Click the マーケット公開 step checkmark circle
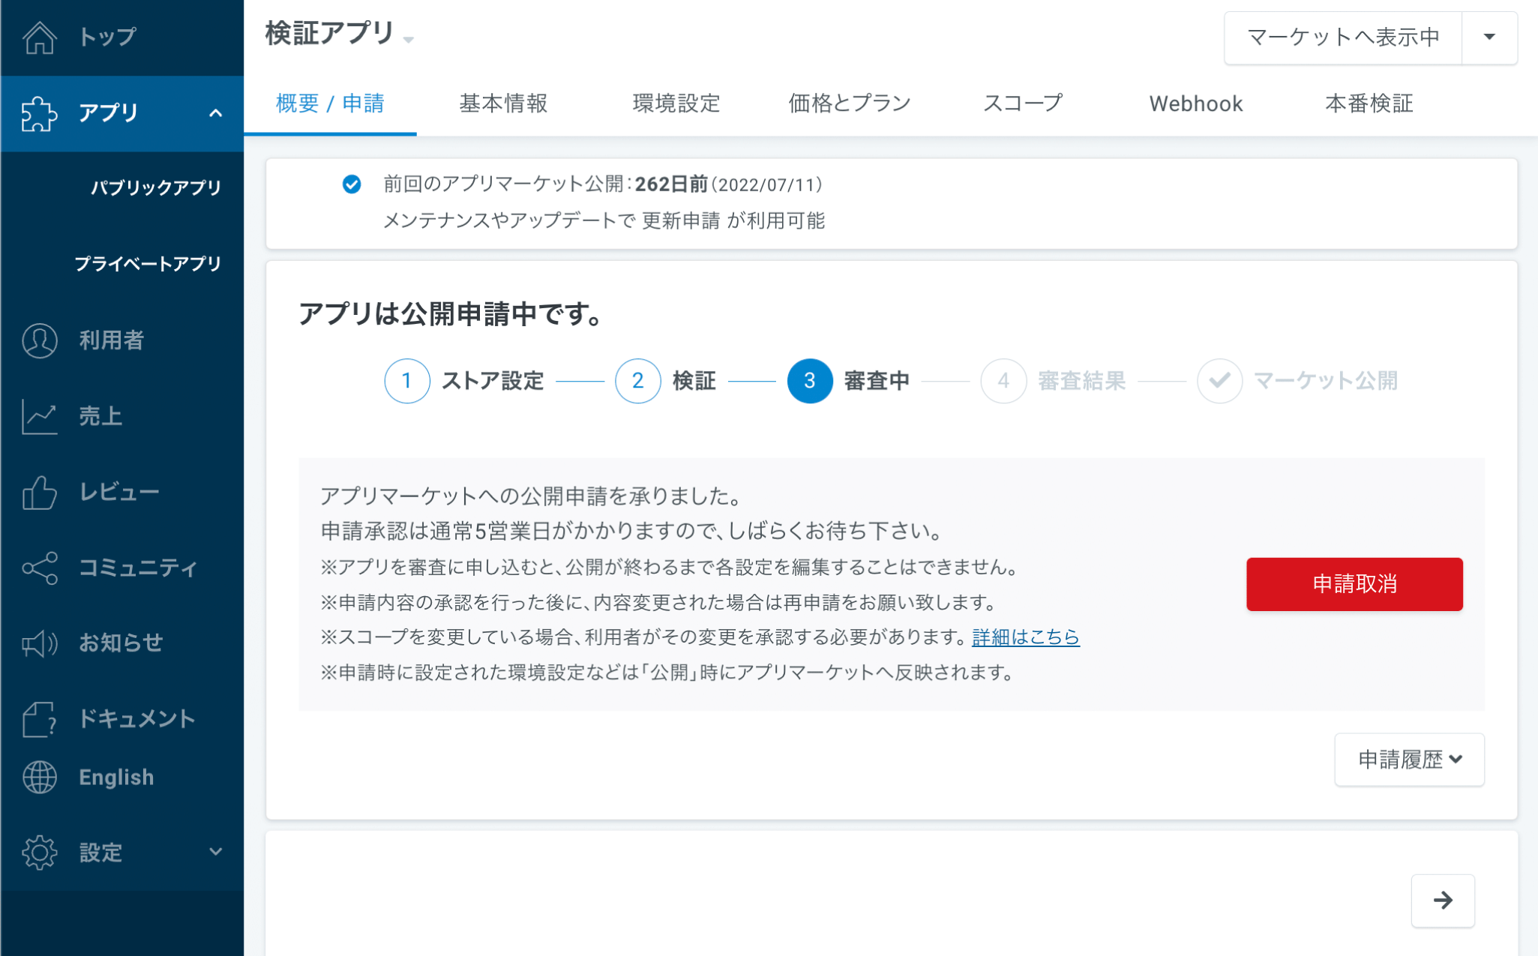The width and height of the screenshot is (1538, 956). tap(1219, 381)
